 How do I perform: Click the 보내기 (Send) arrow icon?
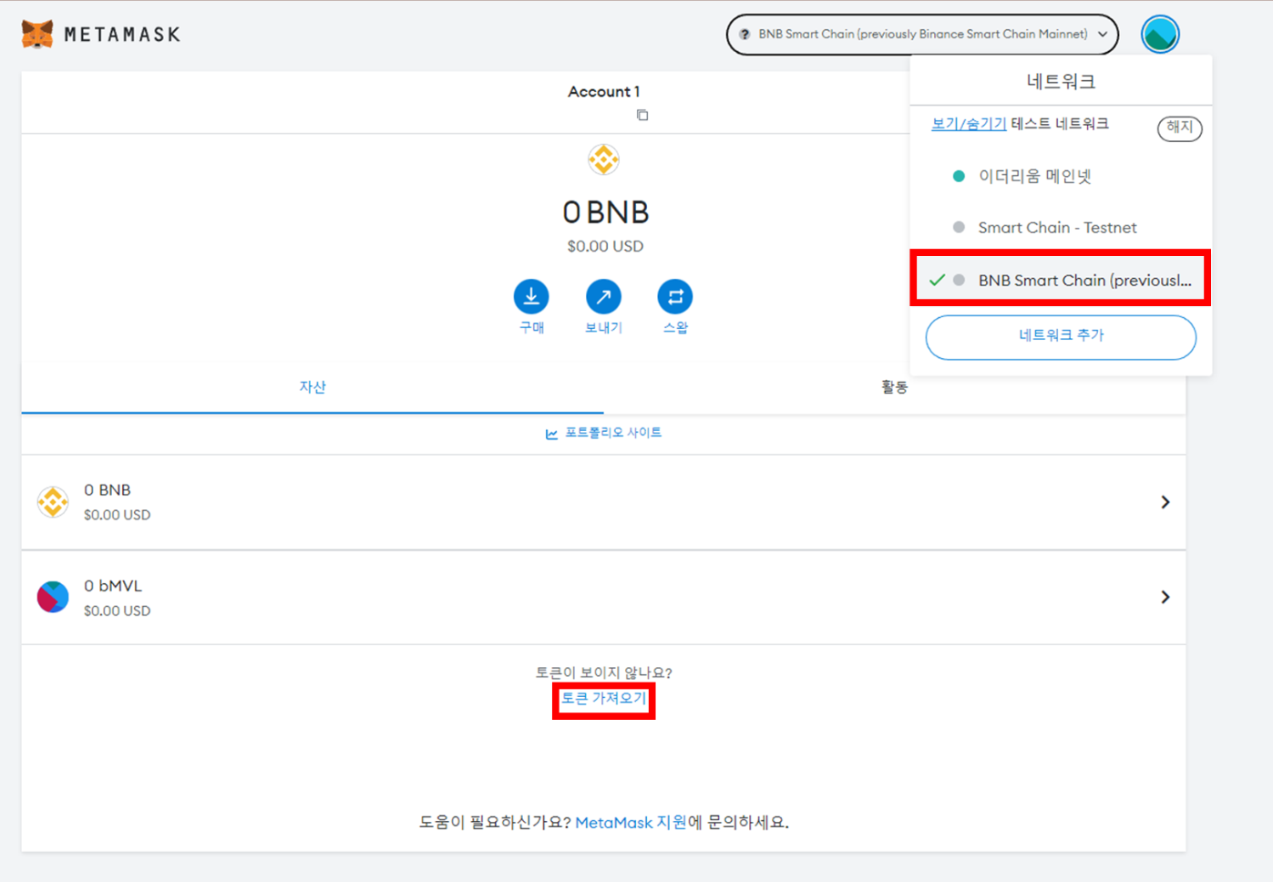point(603,296)
